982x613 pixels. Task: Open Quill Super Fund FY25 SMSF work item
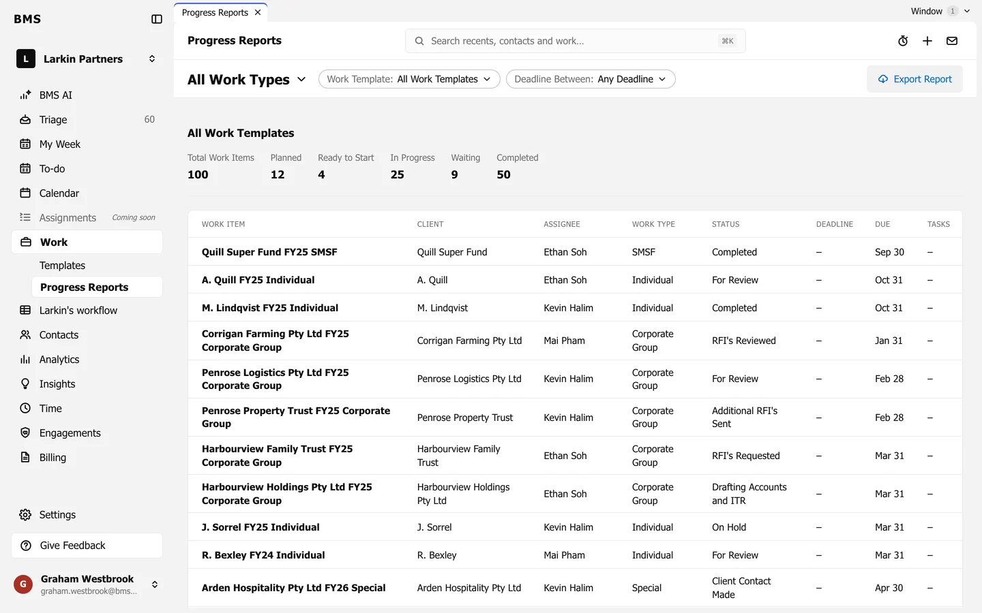click(x=269, y=252)
